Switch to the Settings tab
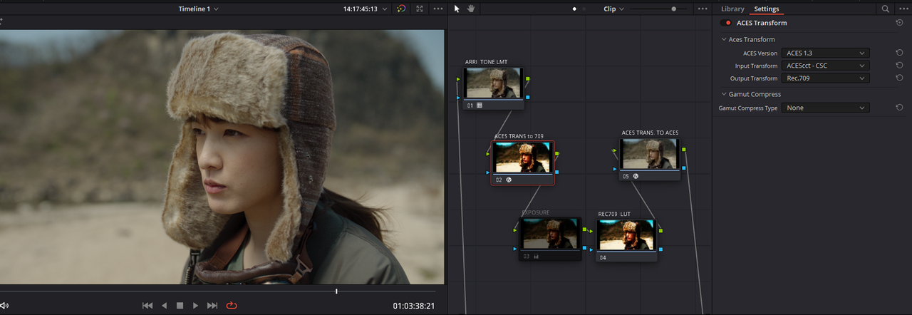Image resolution: width=912 pixels, height=315 pixels. (767, 9)
